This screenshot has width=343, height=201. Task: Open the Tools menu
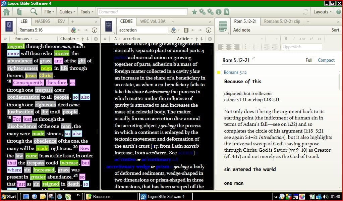tap(87, 12)
